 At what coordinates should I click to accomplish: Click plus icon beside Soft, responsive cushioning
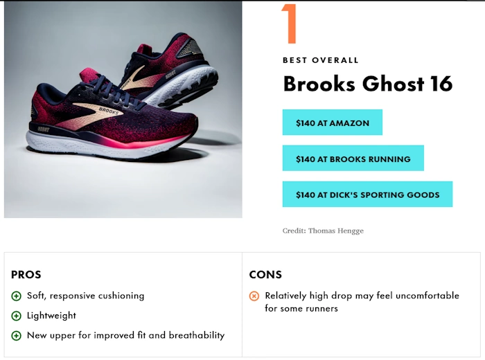(16, 296)
